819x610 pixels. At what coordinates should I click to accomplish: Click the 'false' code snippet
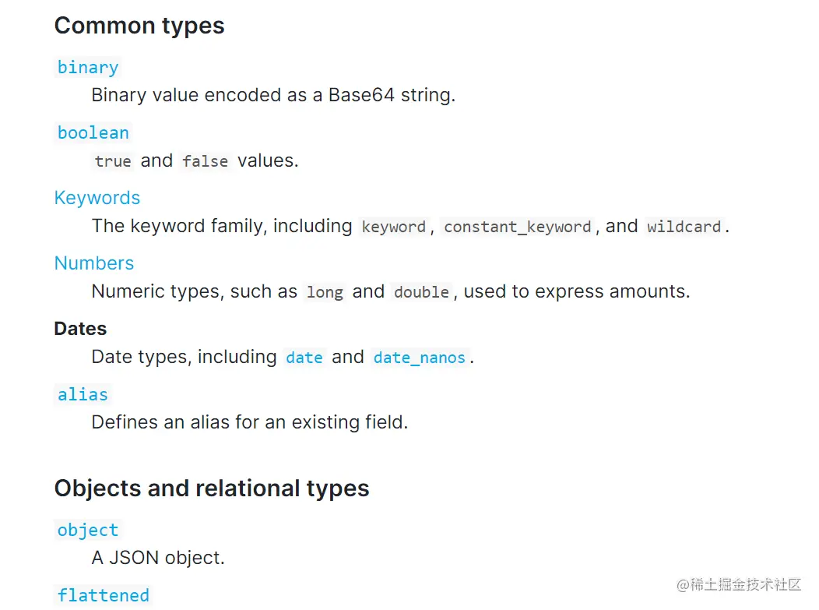205,161
